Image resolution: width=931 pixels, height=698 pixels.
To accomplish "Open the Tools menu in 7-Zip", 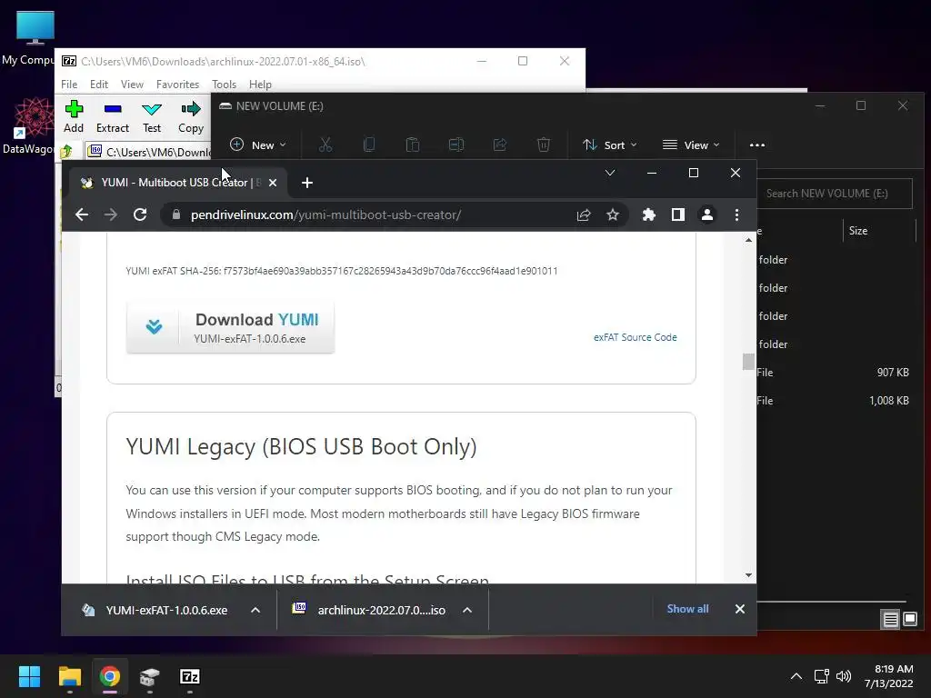I will tap(224, 85).
